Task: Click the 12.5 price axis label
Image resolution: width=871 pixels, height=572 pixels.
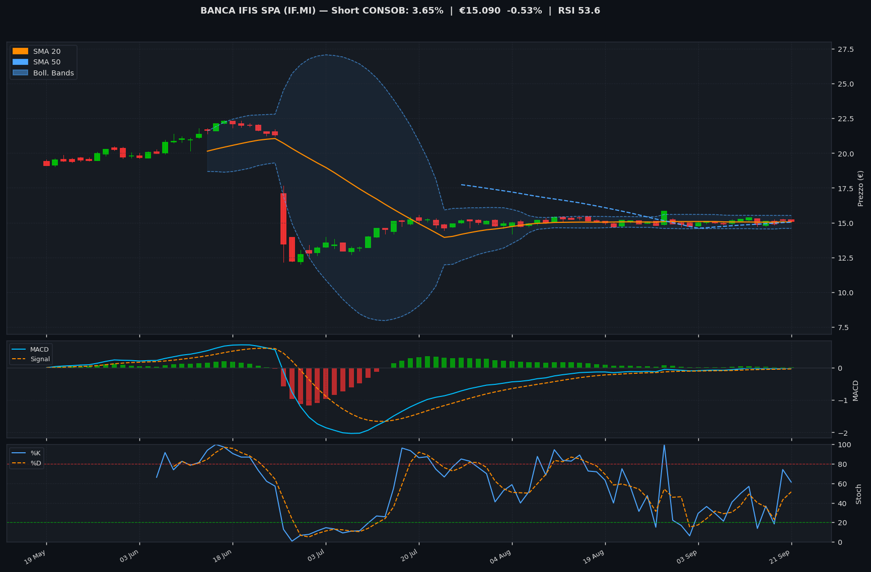Action: (x=845, y=258)
